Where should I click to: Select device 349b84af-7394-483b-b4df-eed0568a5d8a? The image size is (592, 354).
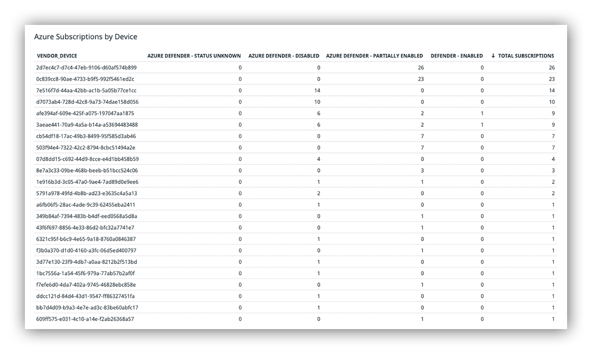87,216
